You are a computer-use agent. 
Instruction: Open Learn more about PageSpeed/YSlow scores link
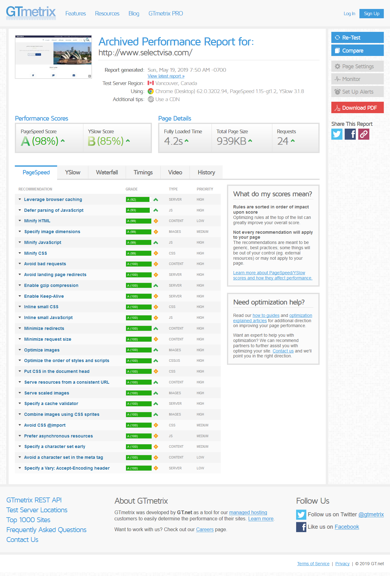pyautogui.click(x=273, y=275)
